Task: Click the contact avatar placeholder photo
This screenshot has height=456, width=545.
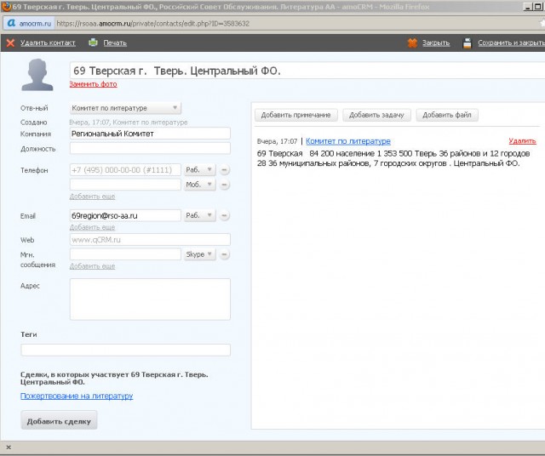Action: pos(38,76)
